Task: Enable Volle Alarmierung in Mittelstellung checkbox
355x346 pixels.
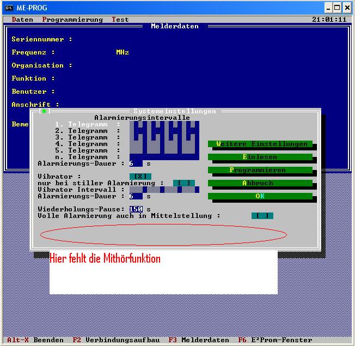Action: [262, 216]
